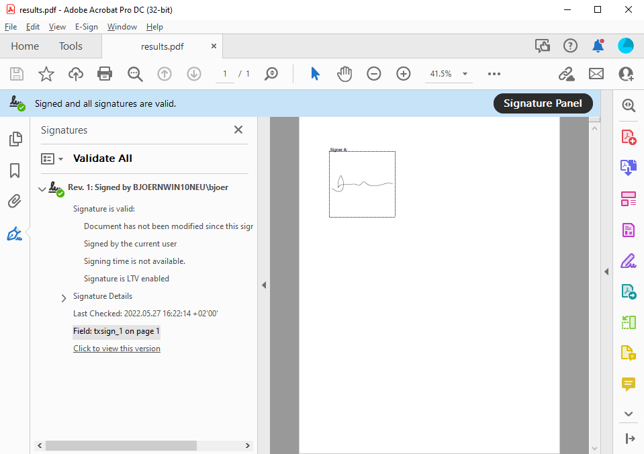Image resolution: width=644 pixels, height=454 pixels.
Task: Open the Bookmarks panel icon
Action: coord(15,171)
